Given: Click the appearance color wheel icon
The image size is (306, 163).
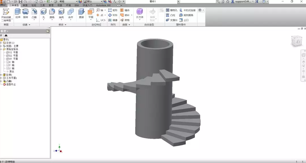Looking at the screenshot, I should pos(80,1).
